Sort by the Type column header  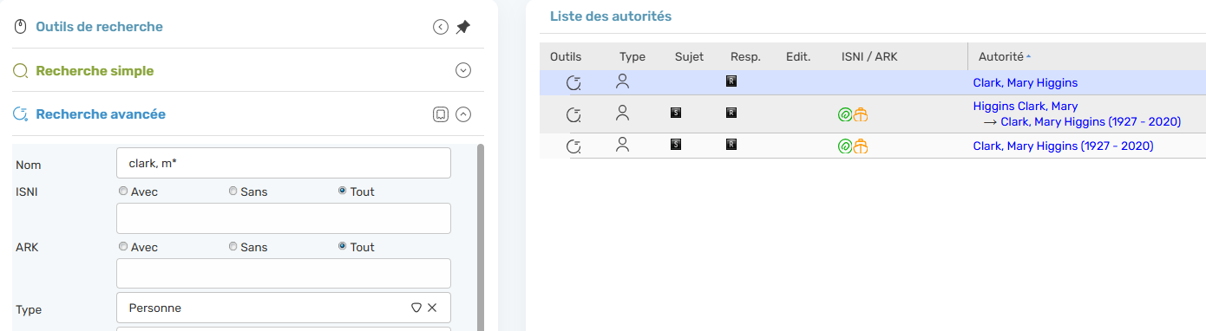tap(632, 56)
